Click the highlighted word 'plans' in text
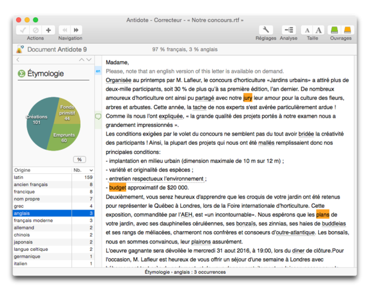 tap(323, 215)
